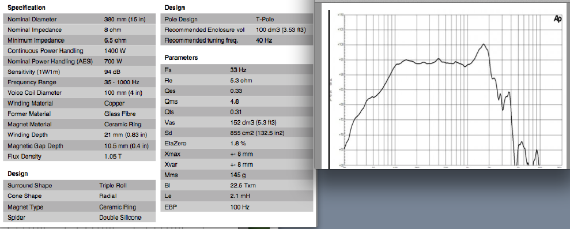This screenshot has width=570, height=229.
Task: Select the 'Radial' value
Action: coord(108,196)
